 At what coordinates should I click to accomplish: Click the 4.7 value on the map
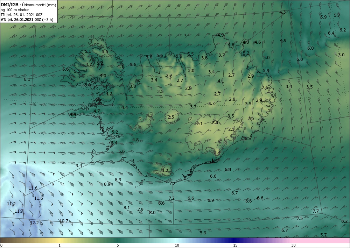(97, 111)
